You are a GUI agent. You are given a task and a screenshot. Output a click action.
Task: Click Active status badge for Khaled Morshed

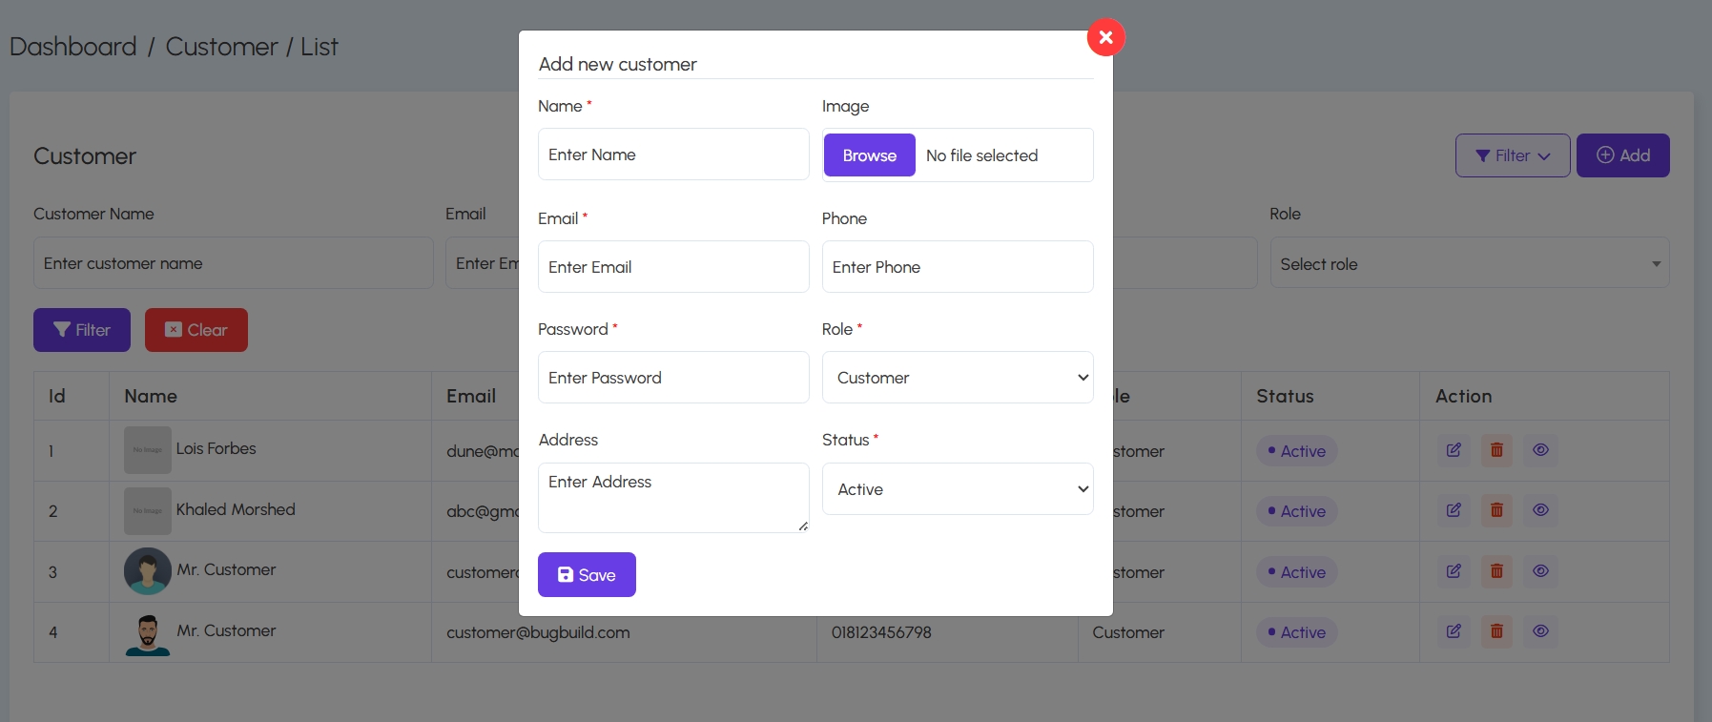coord(1297,511)
